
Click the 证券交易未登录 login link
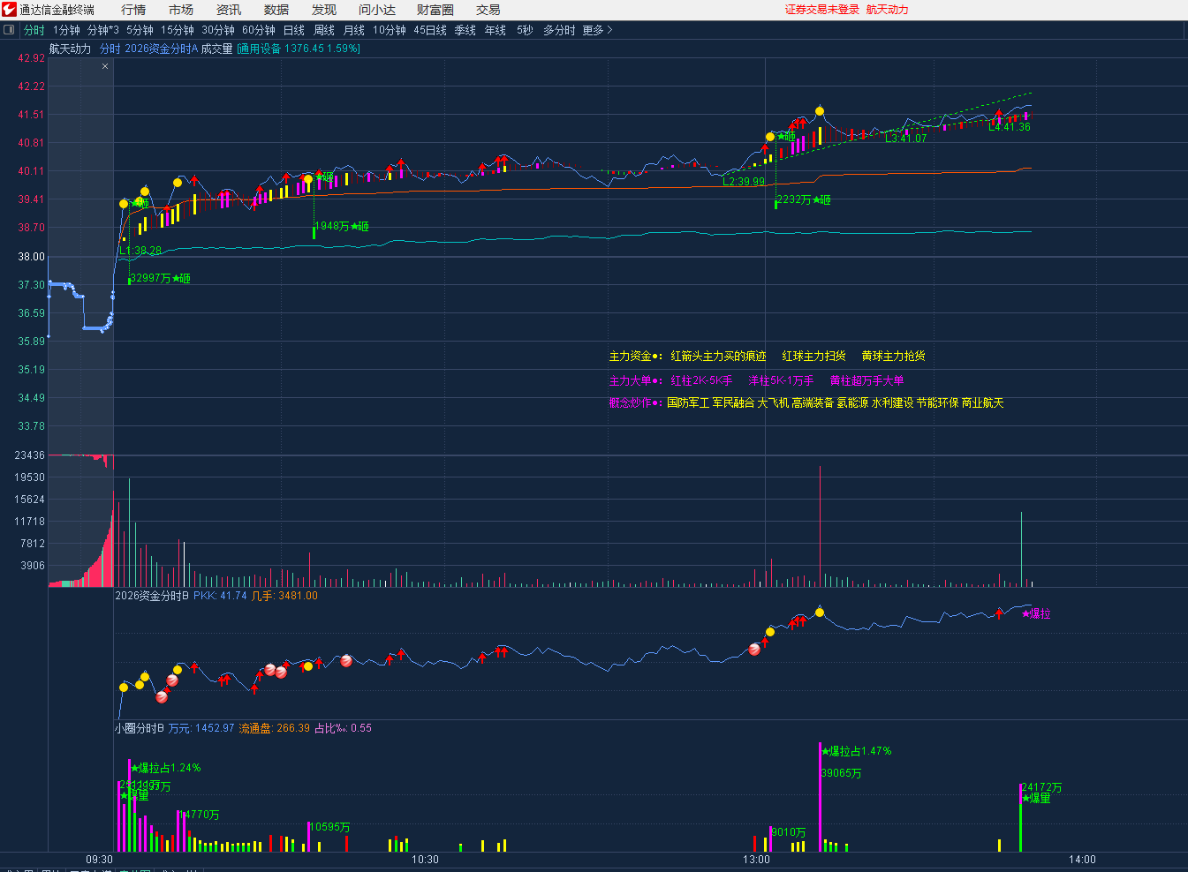tap(821, 10)
